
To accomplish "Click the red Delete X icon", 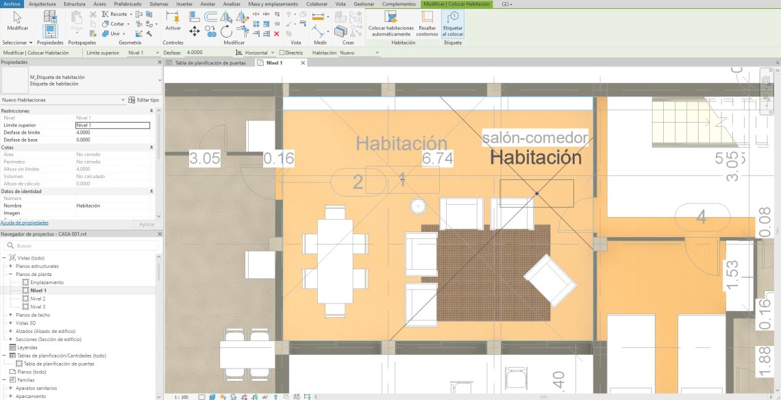I will point(277,33).
